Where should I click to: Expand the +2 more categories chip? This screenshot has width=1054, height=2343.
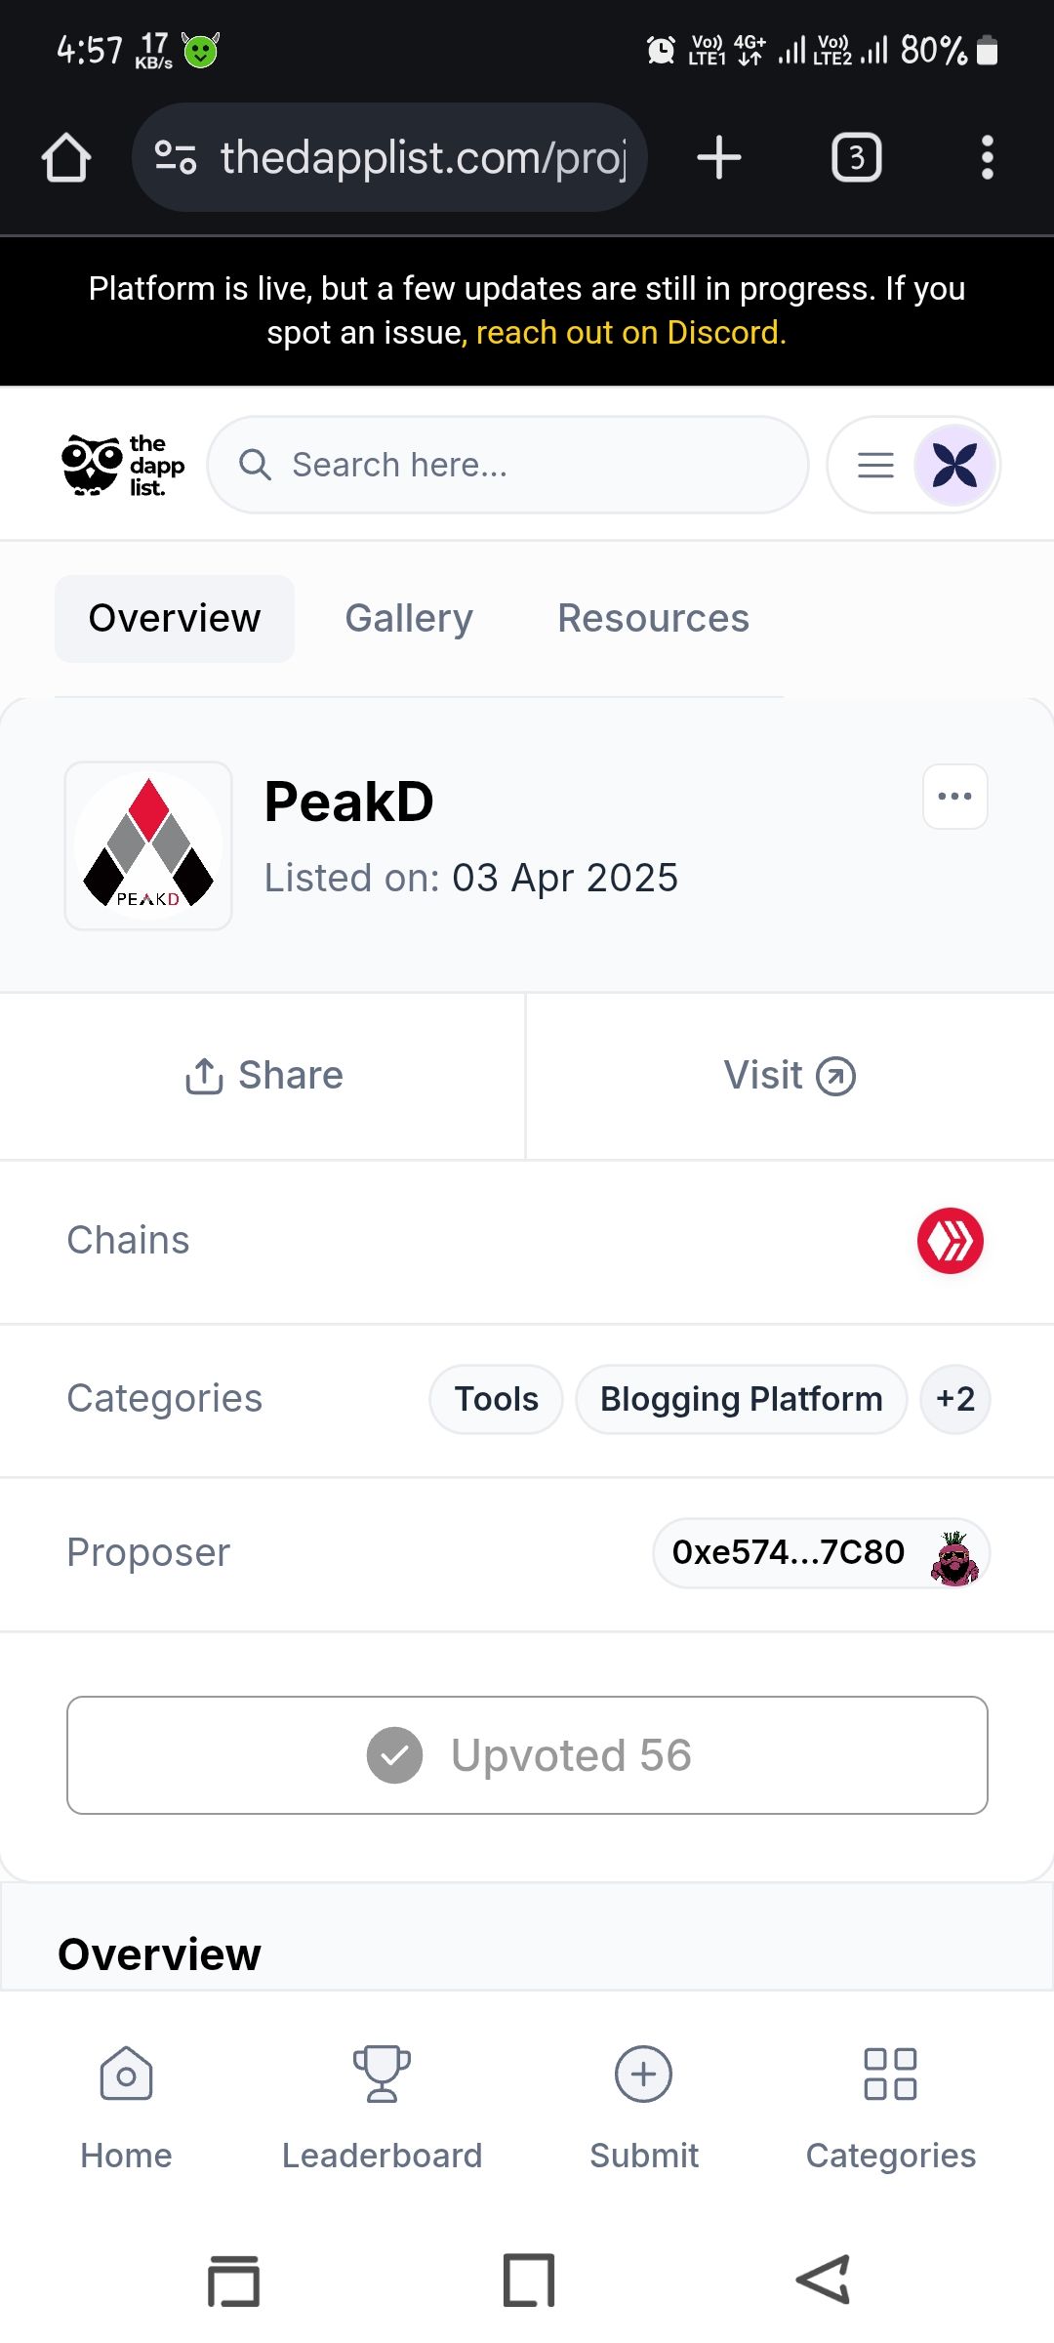[x=954, y=1399]
